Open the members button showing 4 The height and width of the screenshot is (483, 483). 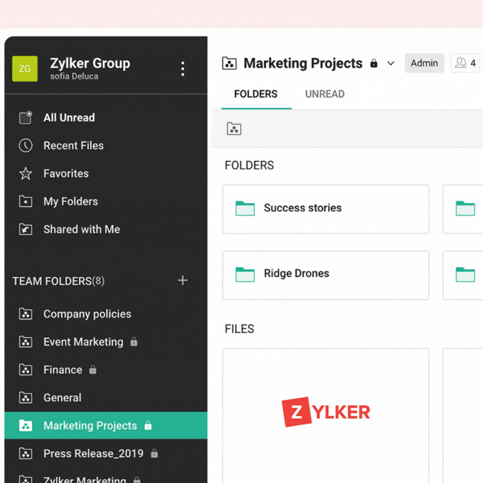(x=465, y=63)
